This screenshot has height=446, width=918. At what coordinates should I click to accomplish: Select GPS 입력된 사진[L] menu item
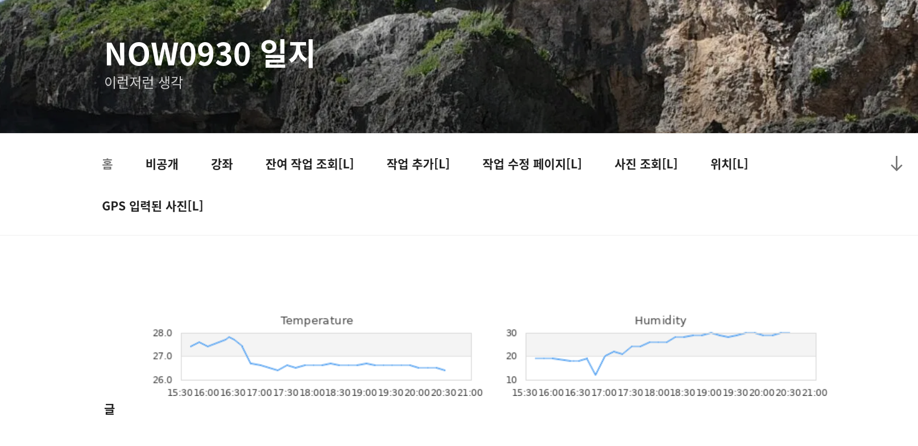pyautogui.click(x=152, y=206)
